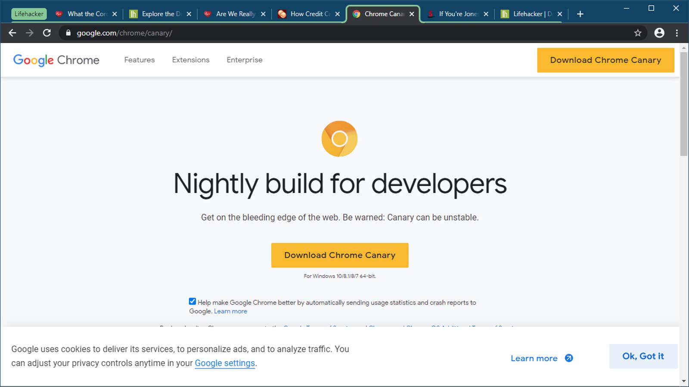Close the 'Explore the D' tab
Image resolution: width=689 pixels, height=387 pixels.
[189, 14]
